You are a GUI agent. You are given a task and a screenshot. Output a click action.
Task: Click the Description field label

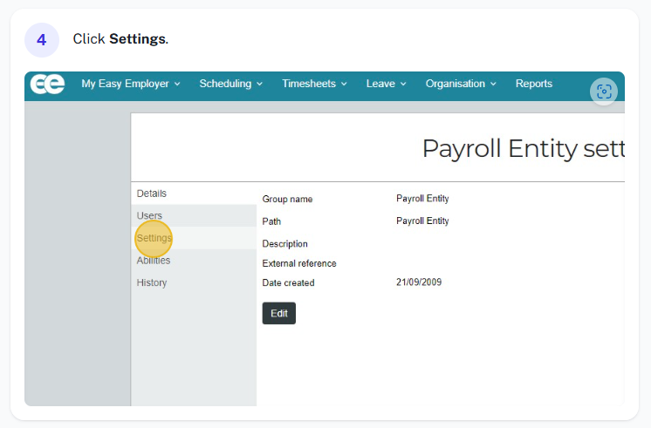[x=284, y=244]
